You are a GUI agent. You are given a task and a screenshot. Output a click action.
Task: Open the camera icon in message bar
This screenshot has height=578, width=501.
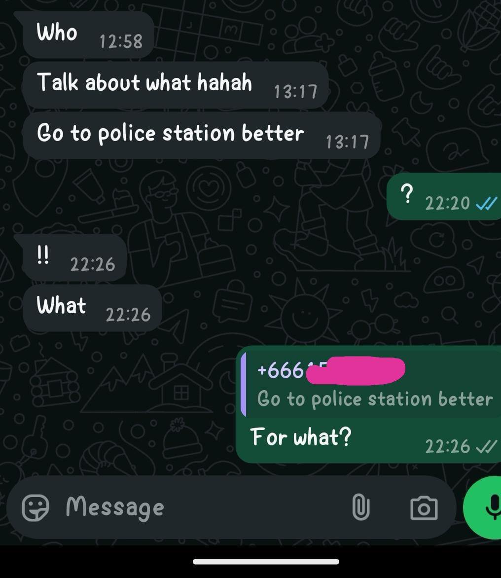(424, 508)
